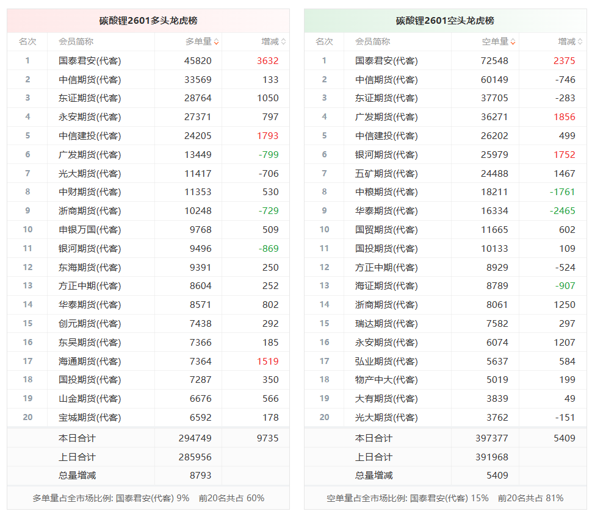The image size is (592, 514).
Task: Click 国贸期货(代客) row name
Action: click(386, 230)
